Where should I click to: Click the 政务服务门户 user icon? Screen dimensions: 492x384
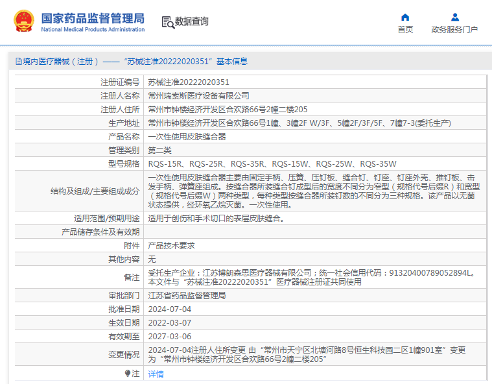tap(454, 17)
